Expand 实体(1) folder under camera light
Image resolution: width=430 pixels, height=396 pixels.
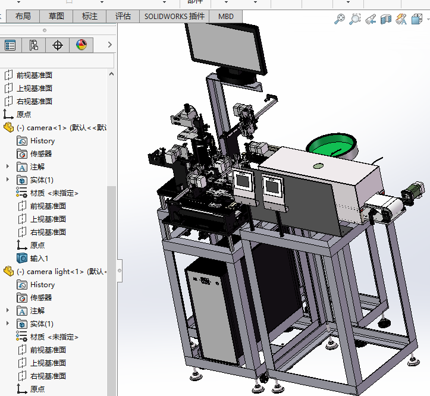pos(8,323)
